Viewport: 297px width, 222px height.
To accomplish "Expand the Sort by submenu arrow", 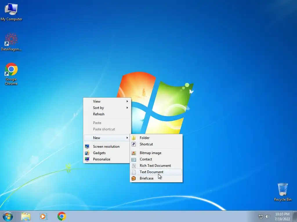I will [x=127, y=108].
